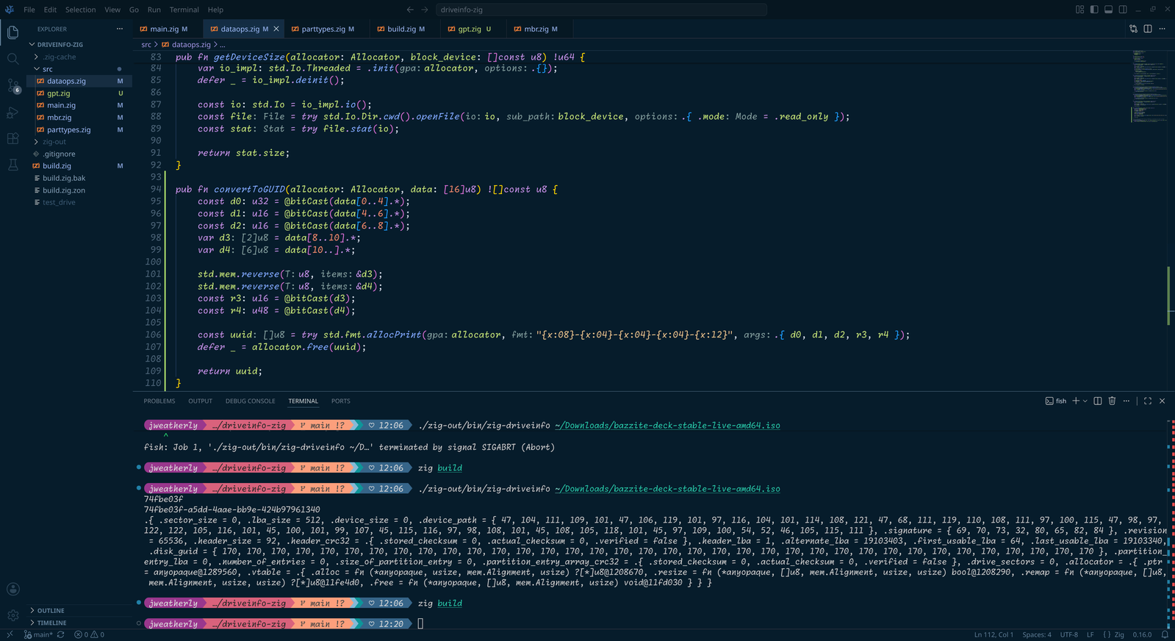Toggle the Primary Side Bar visibility

[1094, 10]
